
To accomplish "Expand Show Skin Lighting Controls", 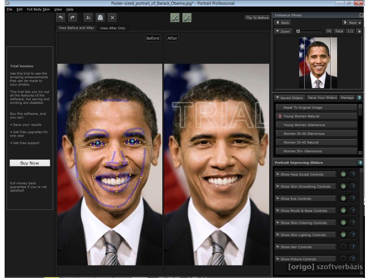I will tap(305, 235).
